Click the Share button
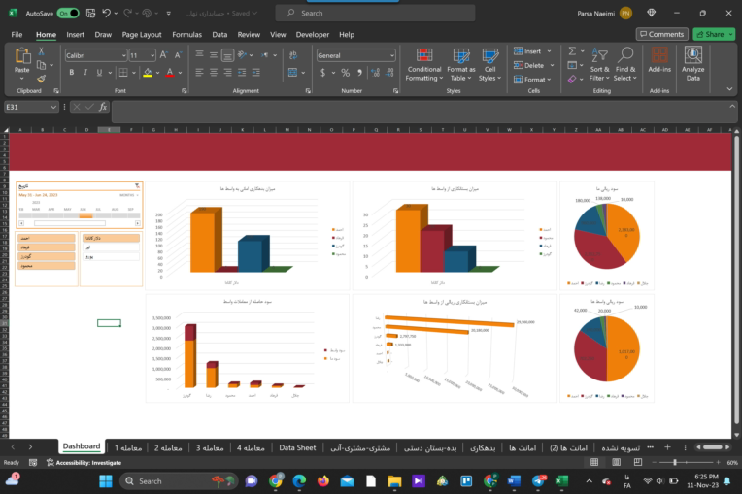The image size is (742, 494). click(714, 34)
